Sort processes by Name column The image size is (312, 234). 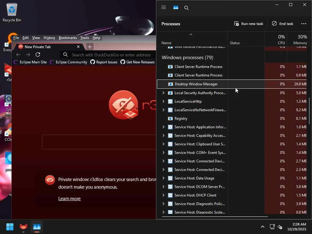(x=166, y=43)
